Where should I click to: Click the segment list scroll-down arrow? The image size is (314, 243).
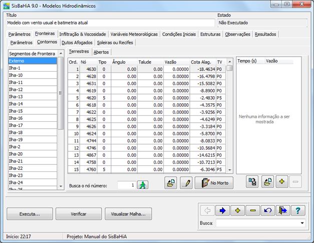pyautogui.click(x=61, y=186)
